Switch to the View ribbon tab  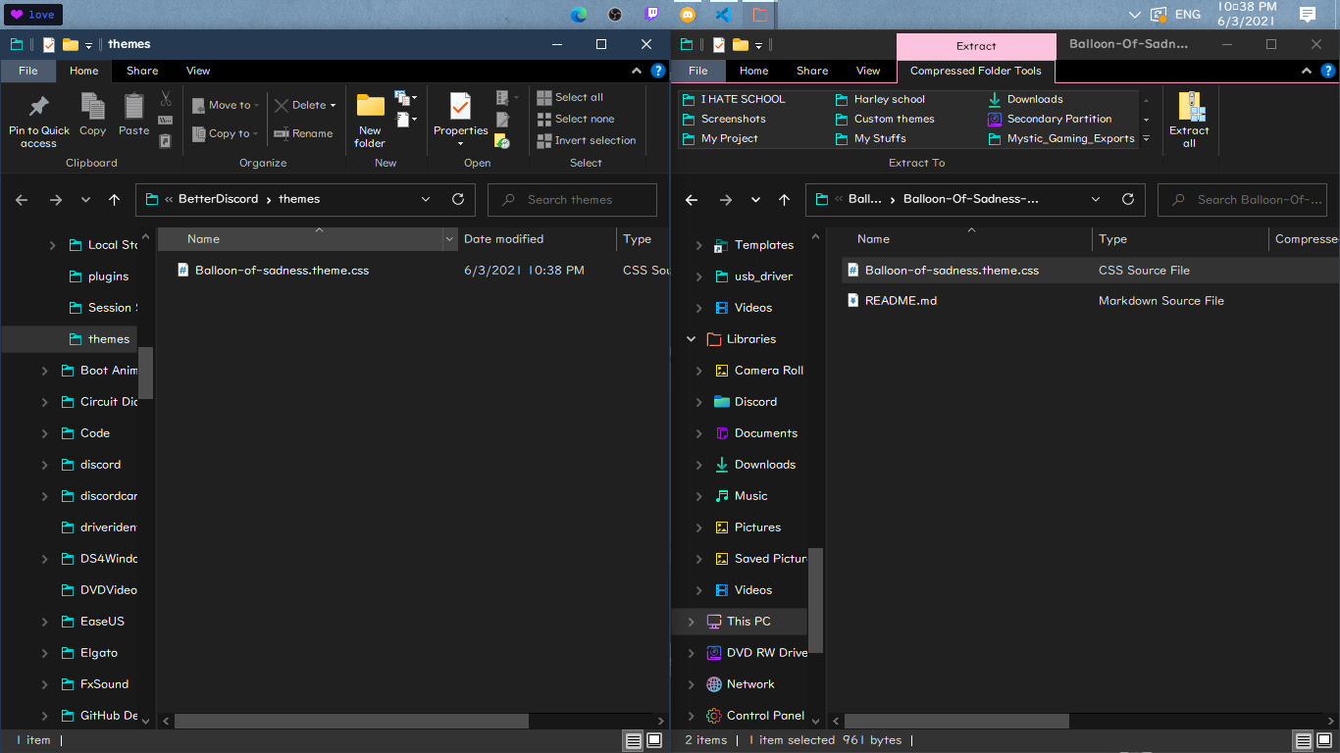pyautogui.click(x=198, y=71)
